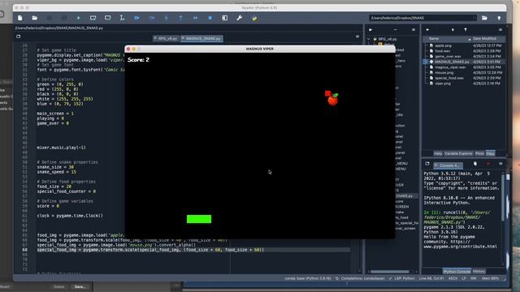Open the outline pane options menu
The width and height of the screenshot is (520, 292).
[x=414, y=30]
